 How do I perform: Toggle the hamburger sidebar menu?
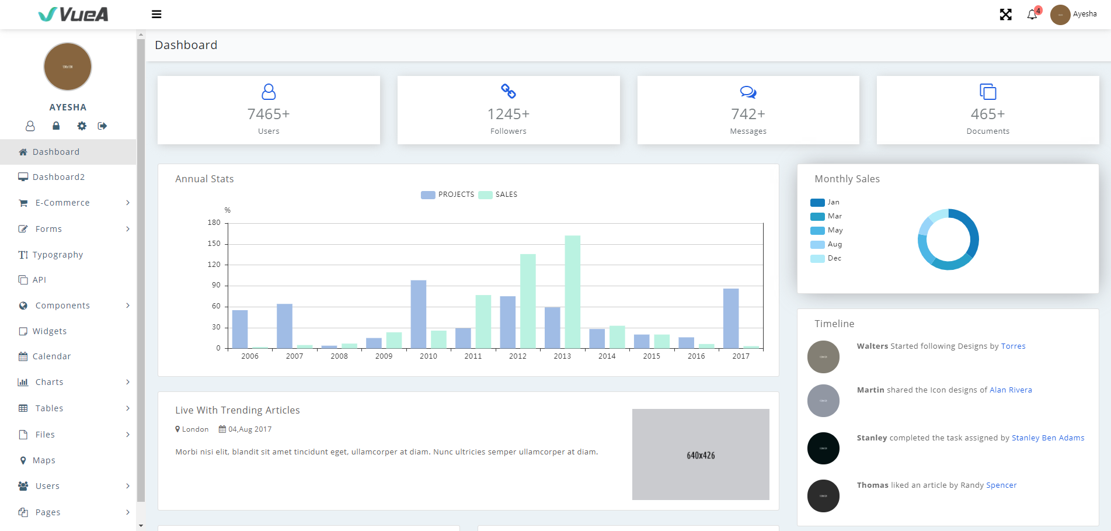[156, 14]
